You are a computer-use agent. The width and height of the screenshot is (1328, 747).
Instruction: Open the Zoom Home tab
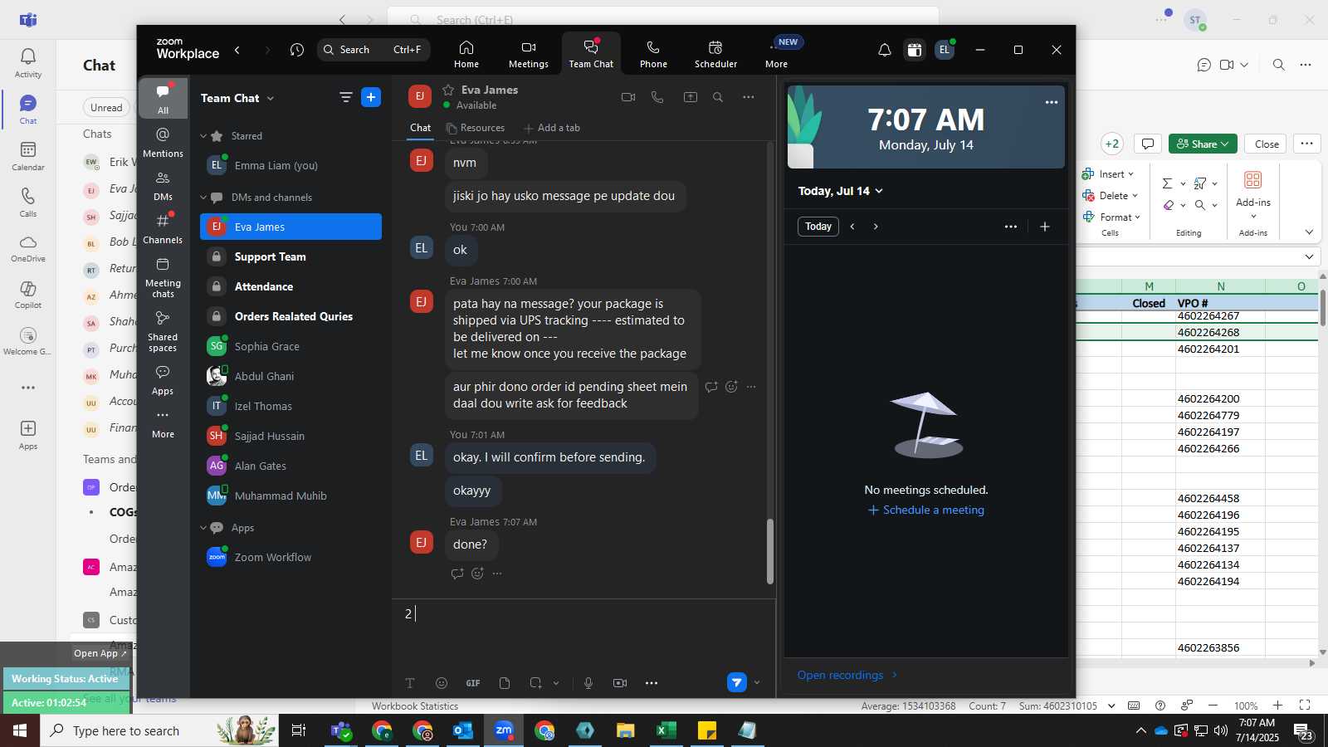point(466,54)
